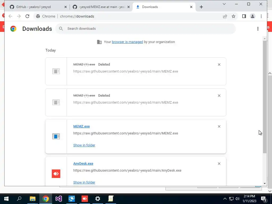Click the share icon in address bar

[x=225, y=16]
